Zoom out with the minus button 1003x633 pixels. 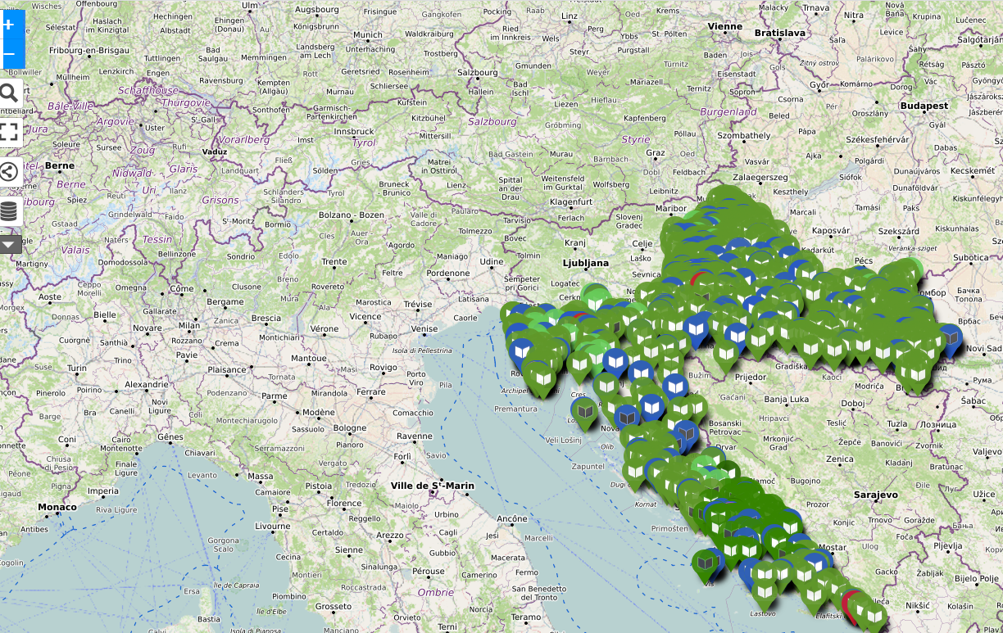coord(9,54)
